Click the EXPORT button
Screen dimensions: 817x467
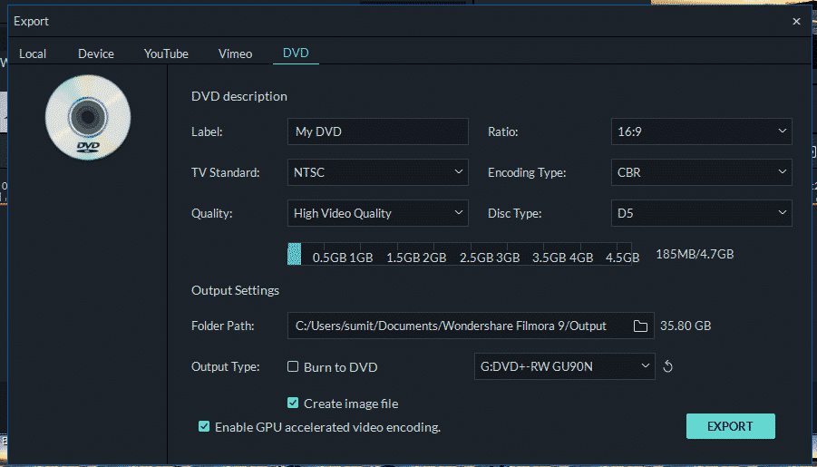tap(731, 426)
